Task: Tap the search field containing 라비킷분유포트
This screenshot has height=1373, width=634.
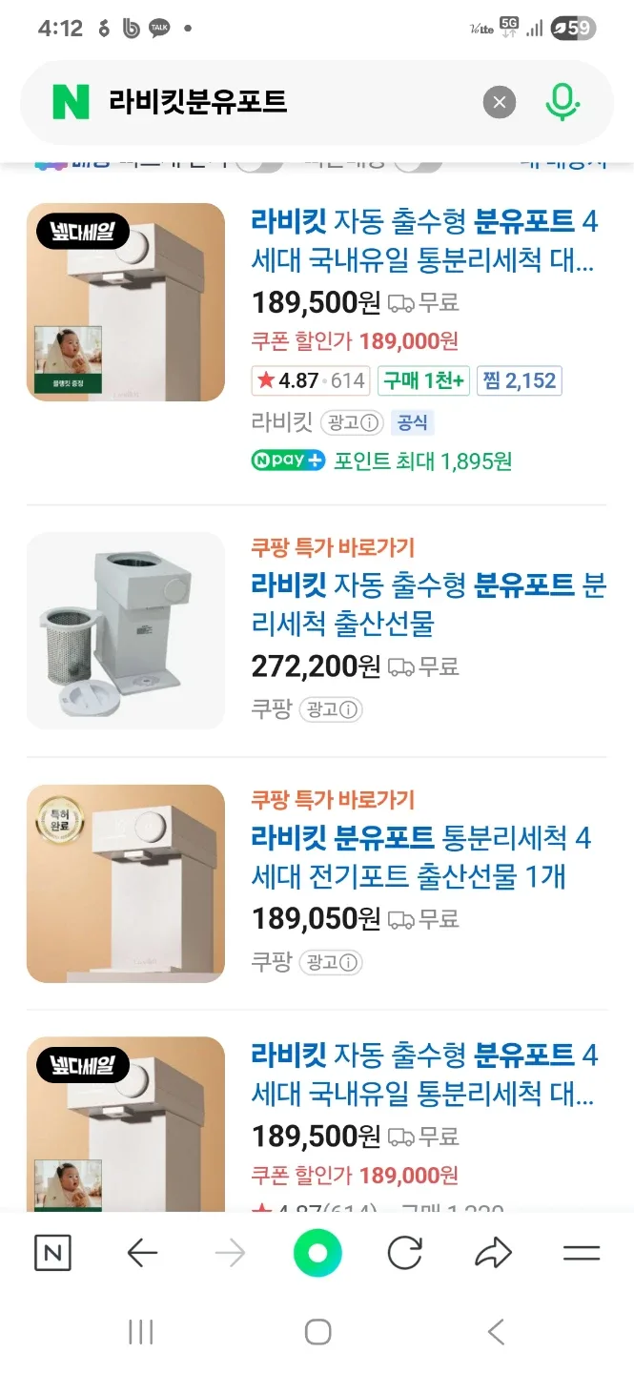Action: pyautogui.click(x=286, y=102)
